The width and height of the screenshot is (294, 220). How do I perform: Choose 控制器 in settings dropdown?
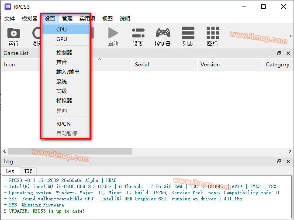point(66,53)
